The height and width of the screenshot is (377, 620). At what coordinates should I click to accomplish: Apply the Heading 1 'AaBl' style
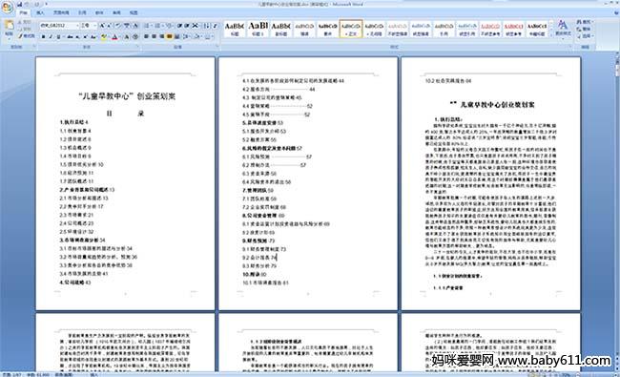(x=258, y=29)
